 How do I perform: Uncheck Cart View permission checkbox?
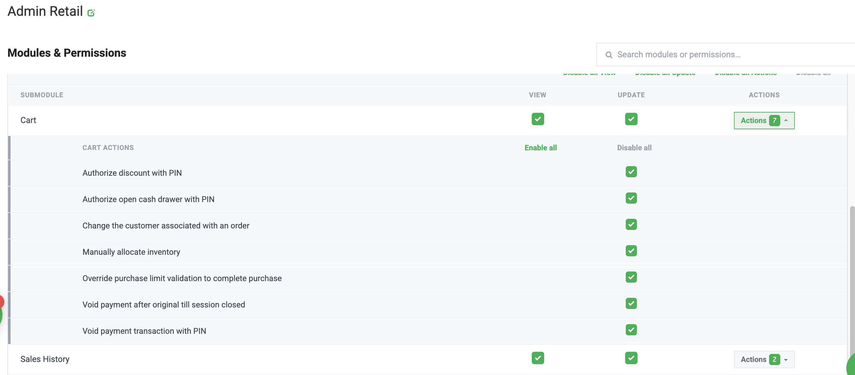point(538,119)
